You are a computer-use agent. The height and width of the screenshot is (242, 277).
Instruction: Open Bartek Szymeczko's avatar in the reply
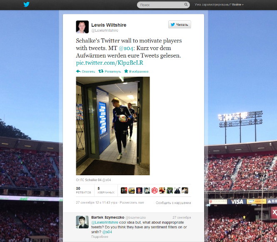[82, 222]
